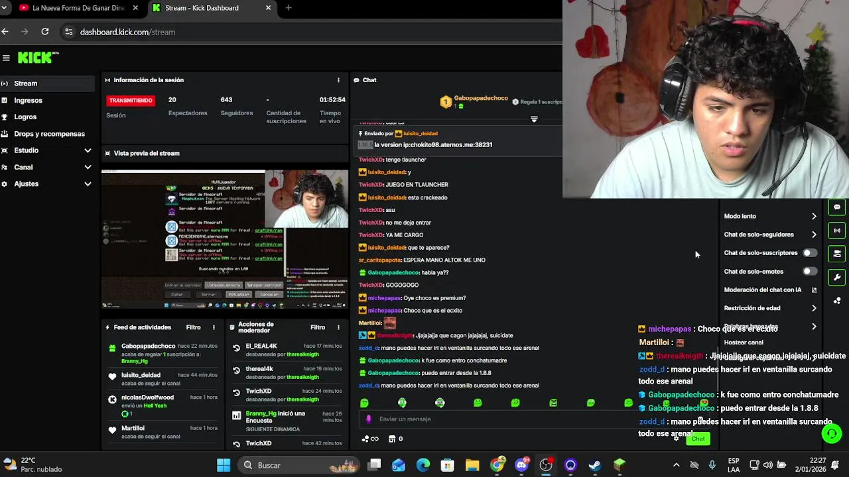The width and height of the screenshot is (849, 477).
Task: Click the stream preview thumbnail
Action: (x=225, y=239)
